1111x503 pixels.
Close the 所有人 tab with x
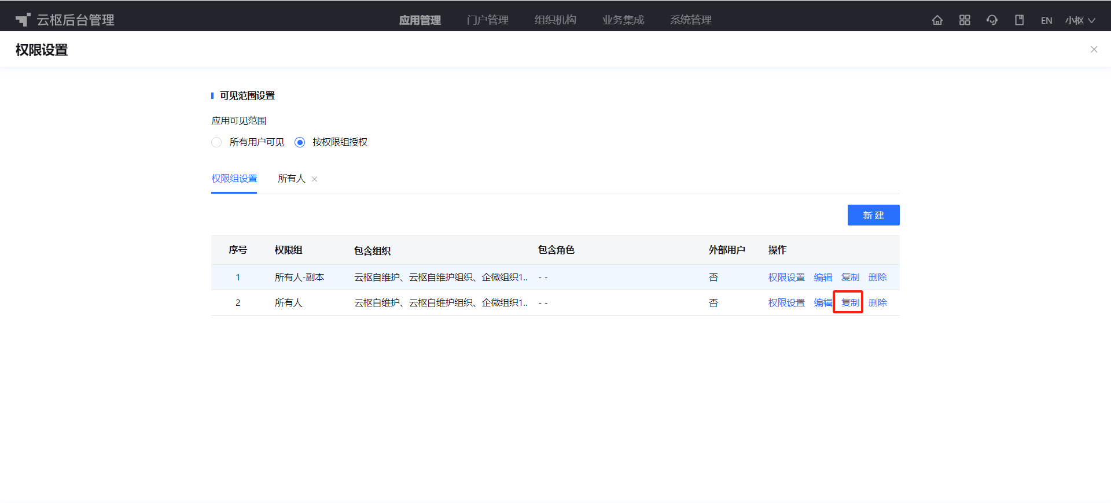(315, 179)
